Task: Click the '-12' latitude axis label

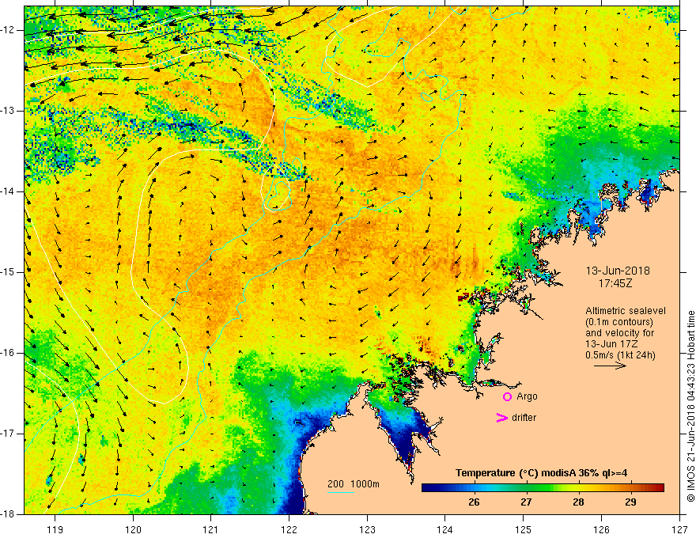Action: click(9, 30)
